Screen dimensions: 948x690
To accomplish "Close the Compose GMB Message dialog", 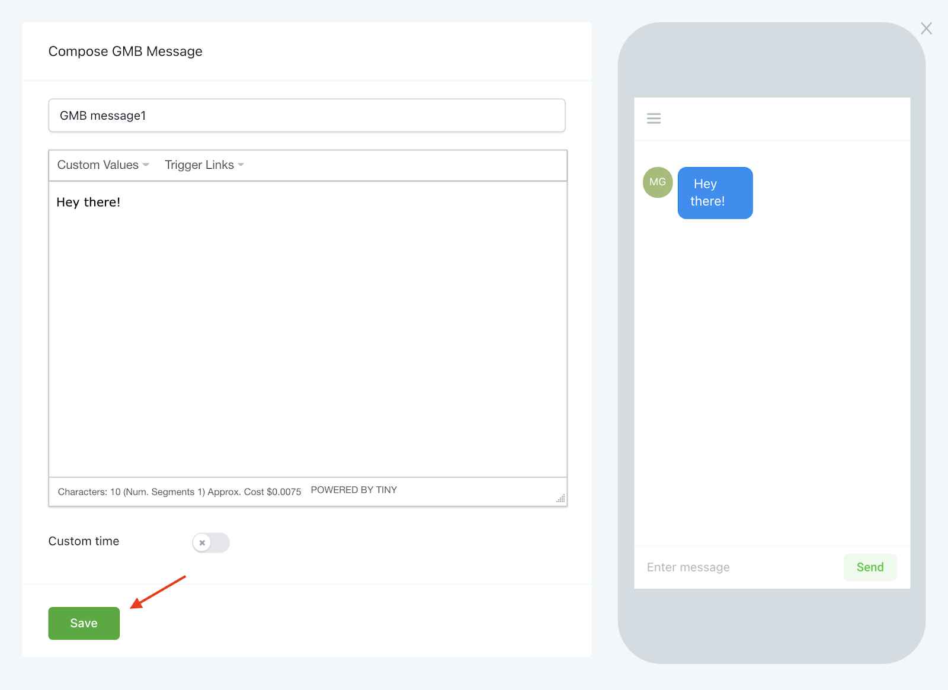I will click(x=926, y=28).
